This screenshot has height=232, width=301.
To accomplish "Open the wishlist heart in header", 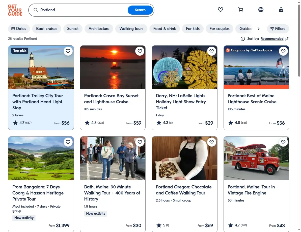I will (220, 10).
